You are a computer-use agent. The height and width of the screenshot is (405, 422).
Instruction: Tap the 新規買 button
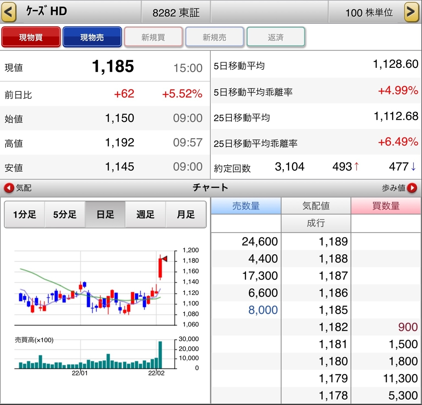(153, 37)
